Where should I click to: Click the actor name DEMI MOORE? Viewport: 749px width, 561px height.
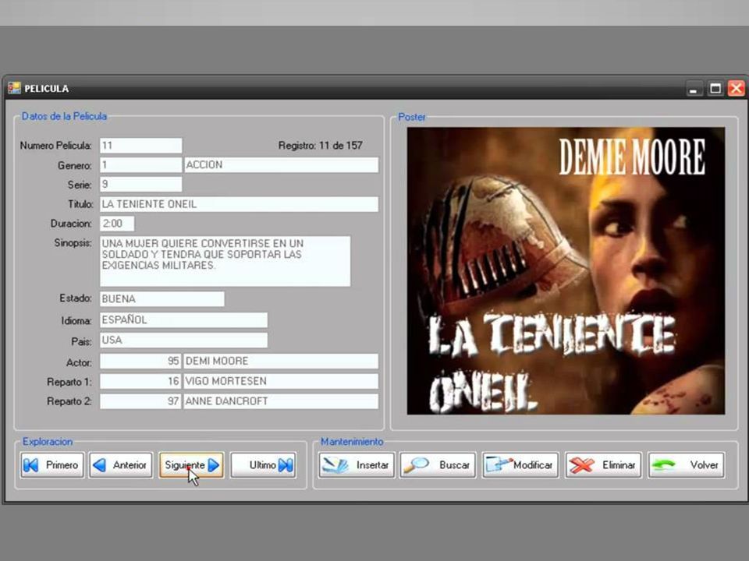click(281, 361)
